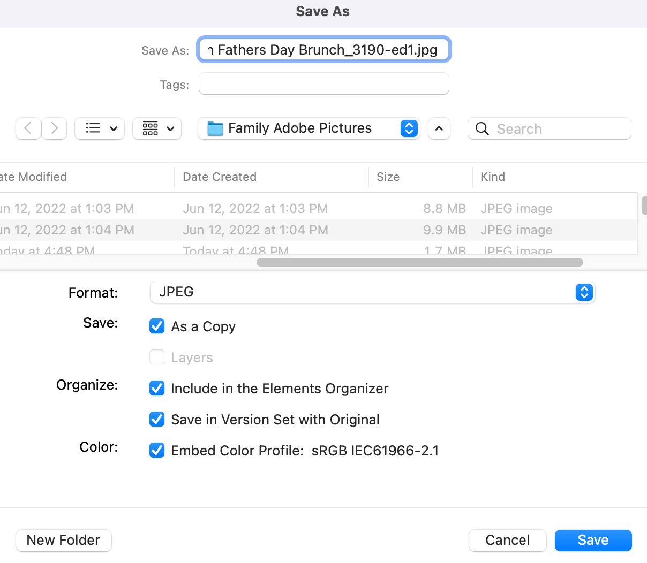Open the list view options menu

click(x=100, y=128)
